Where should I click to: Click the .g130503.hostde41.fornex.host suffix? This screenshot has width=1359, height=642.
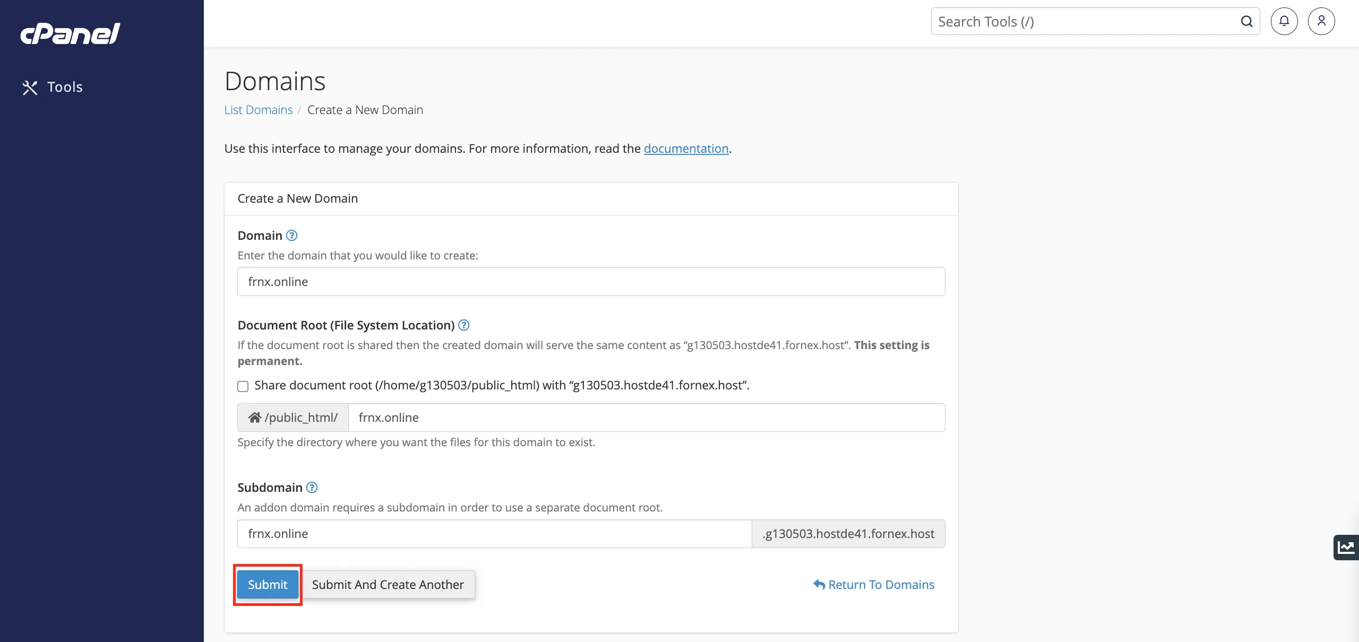(x=848, y=534)
